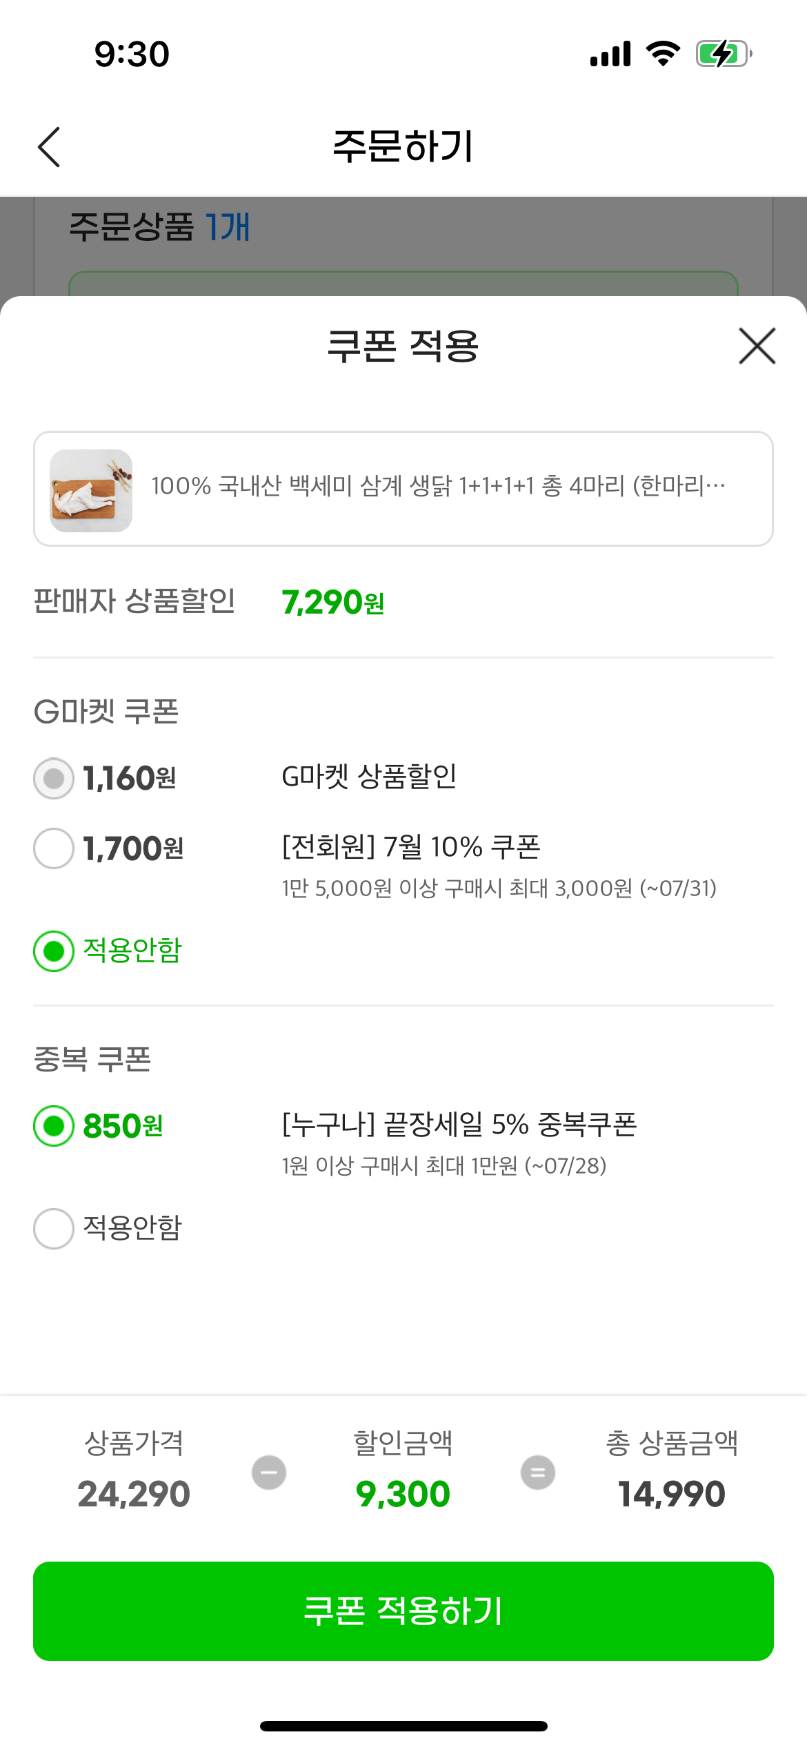
Task: Go back using the header arrow
Action: 49,147
